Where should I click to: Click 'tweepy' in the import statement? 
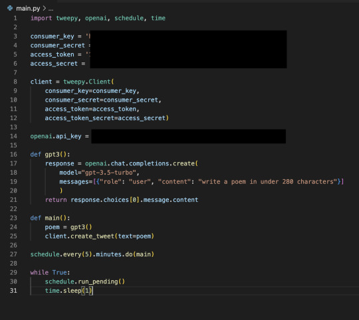click(67, 18)
